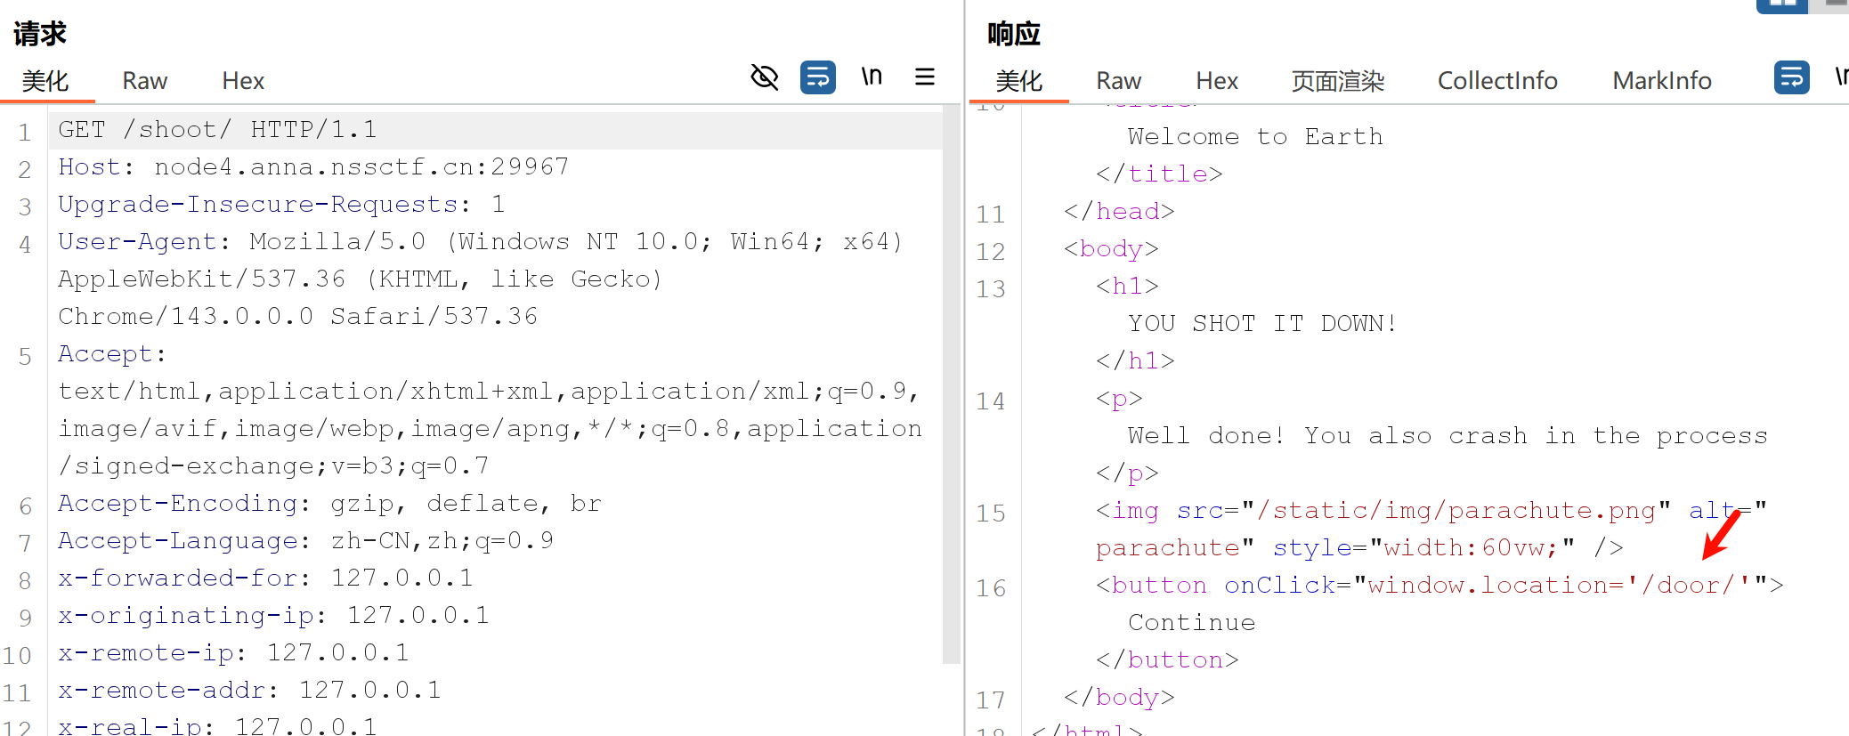Click the style="width:60vw;" attribute
This screenshot has width=1849, height=736.
pyautogui.click(x=1423, y=548)
